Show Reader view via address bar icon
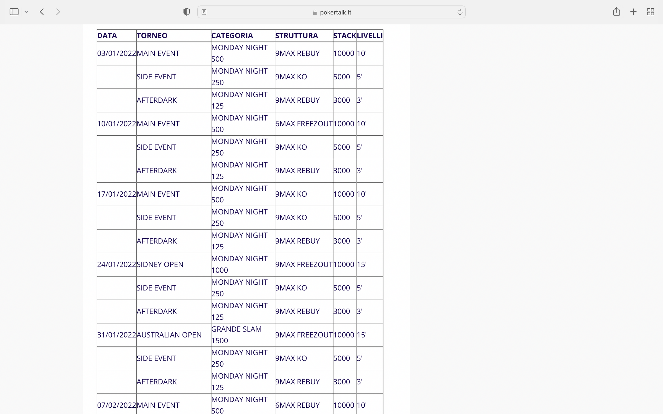The width and height of the screenshot is (663, 414). click(204, 12)
